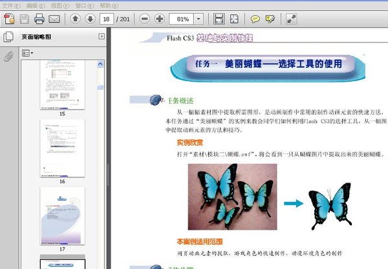The width and height of the screenshot is (388, 269).
Task: Open the thumbnails options dropdown menu
Action: [x=27, y=53]
